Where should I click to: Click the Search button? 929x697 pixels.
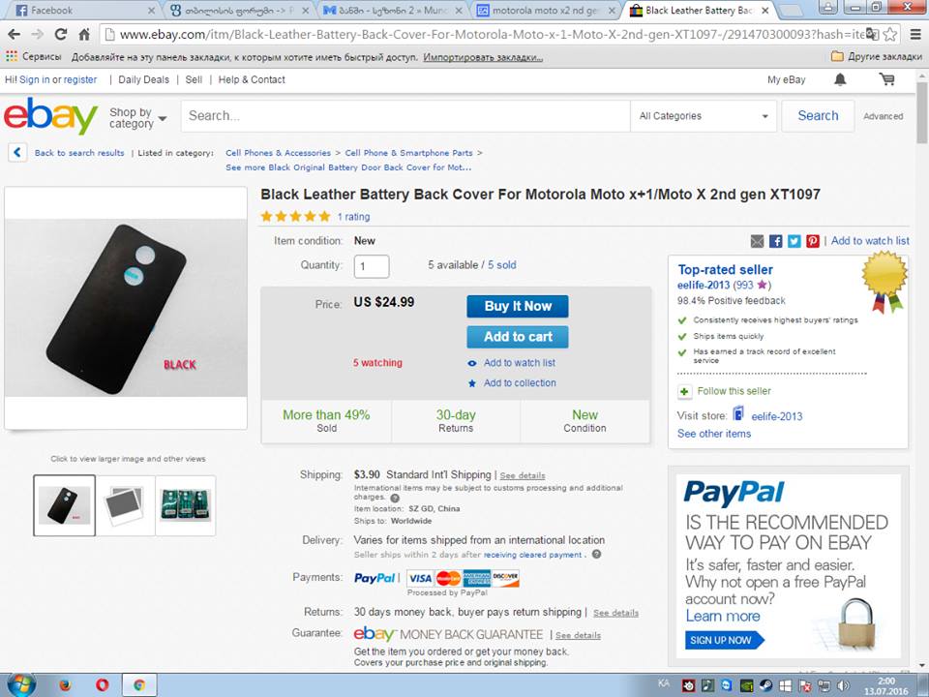coord(818,115)
